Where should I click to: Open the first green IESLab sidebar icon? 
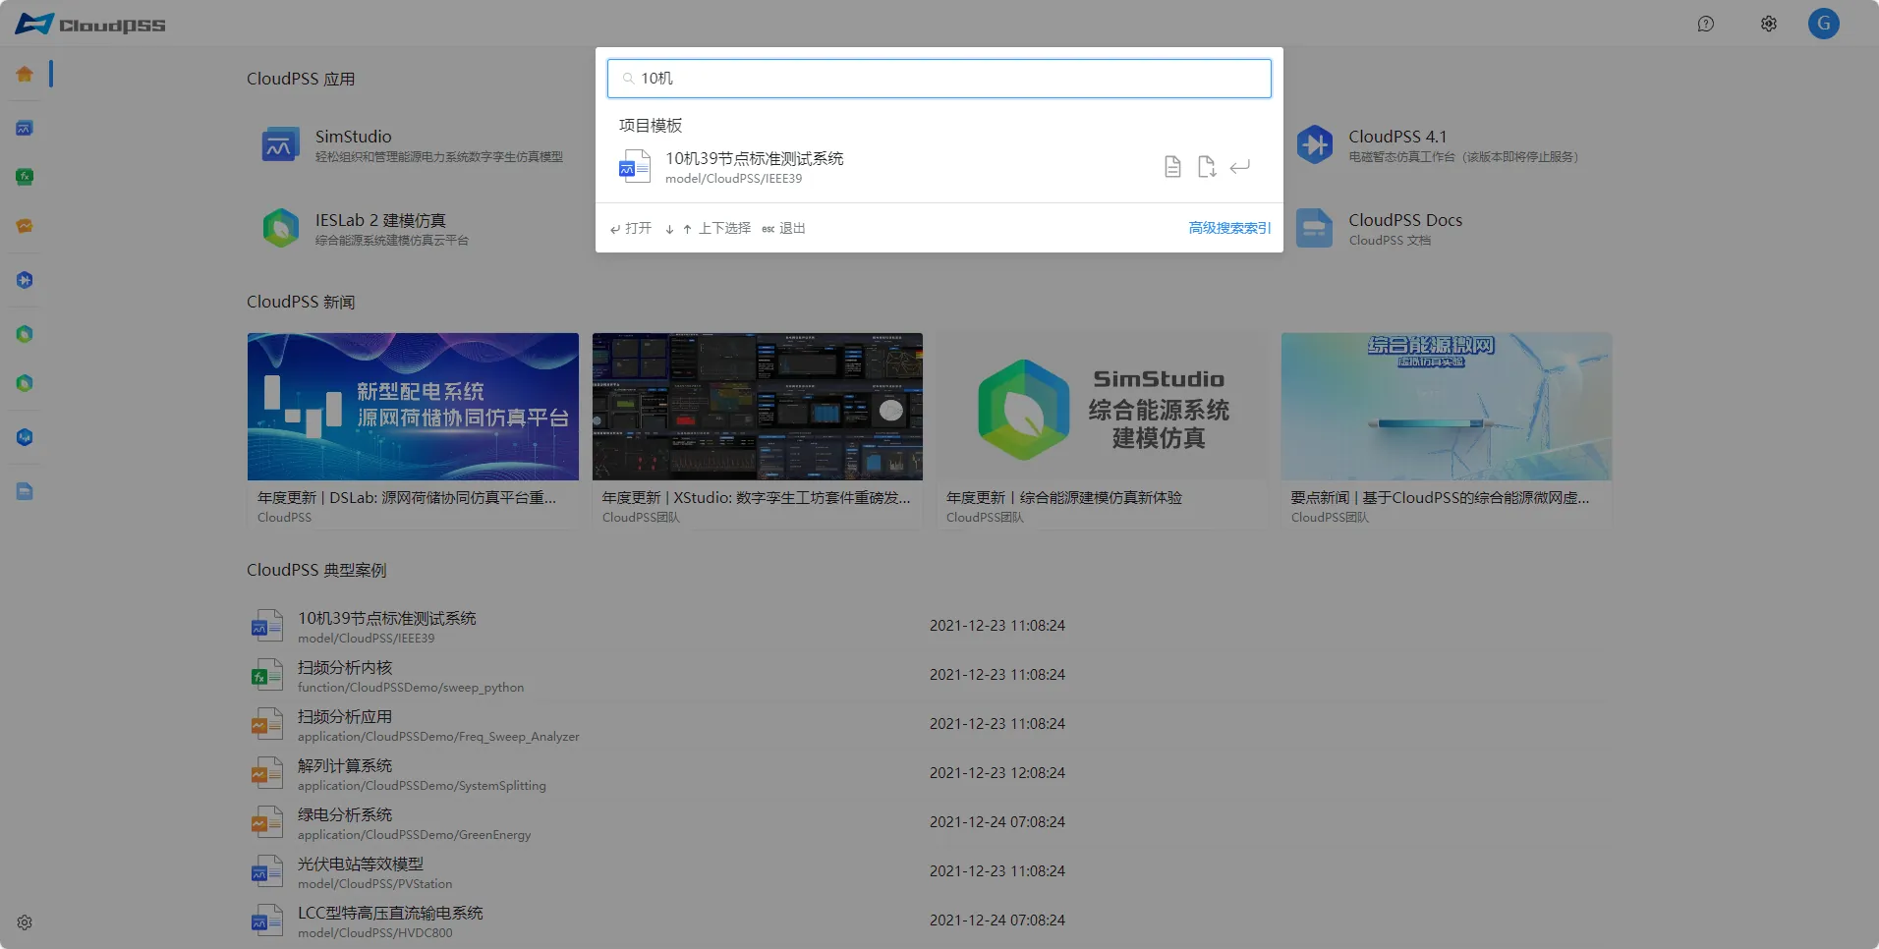[25, 334]
